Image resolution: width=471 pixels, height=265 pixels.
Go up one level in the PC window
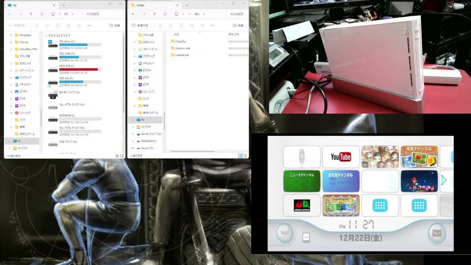pos(31,14)
